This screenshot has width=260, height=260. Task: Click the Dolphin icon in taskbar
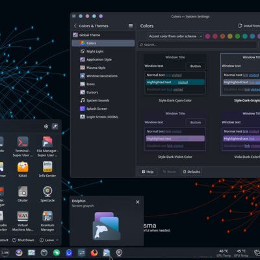coord(107,253)
